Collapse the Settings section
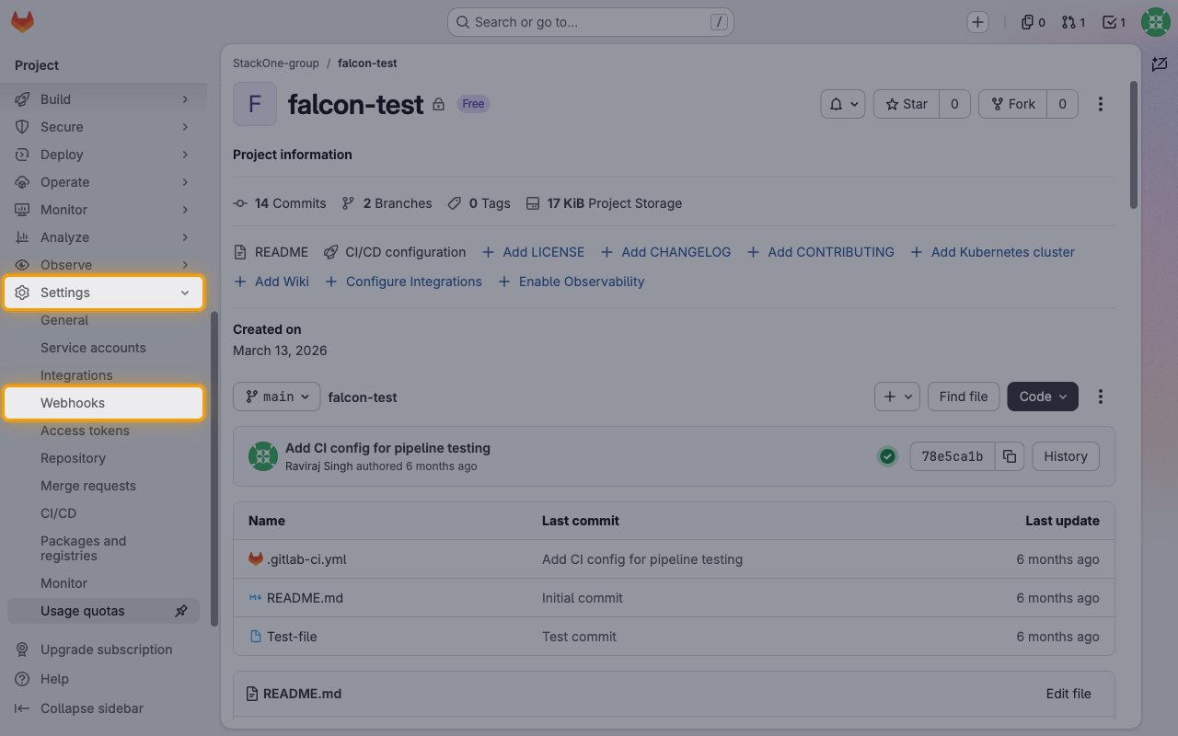1178x736 pixels. pos(103,293)
